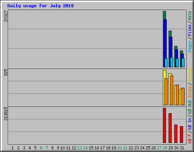Click day 14 on the date axis

click(85, 148)
